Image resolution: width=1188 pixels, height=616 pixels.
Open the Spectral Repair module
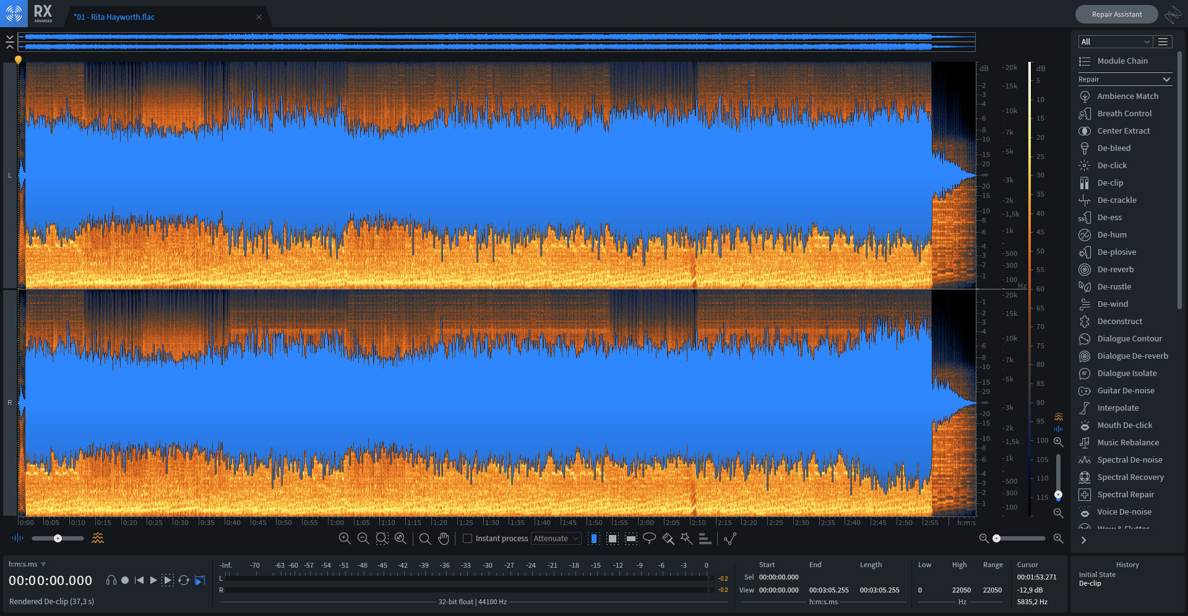(x=1125, y=494)
